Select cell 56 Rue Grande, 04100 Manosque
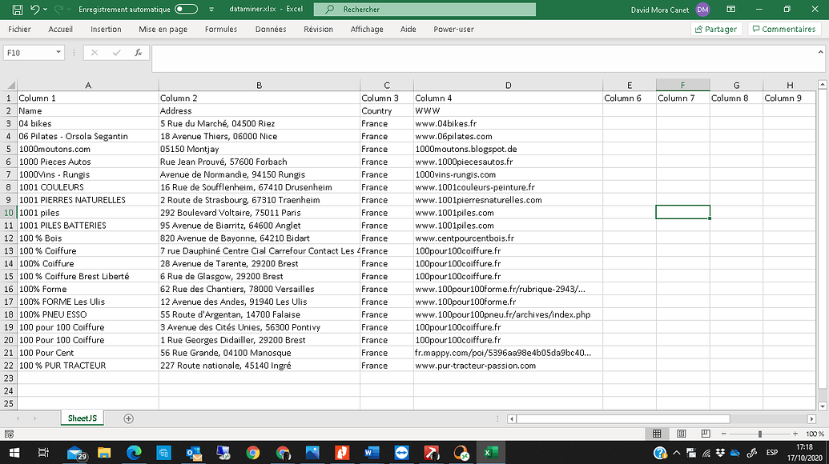The height and width of the screenshot is (464, 829). 259,353
